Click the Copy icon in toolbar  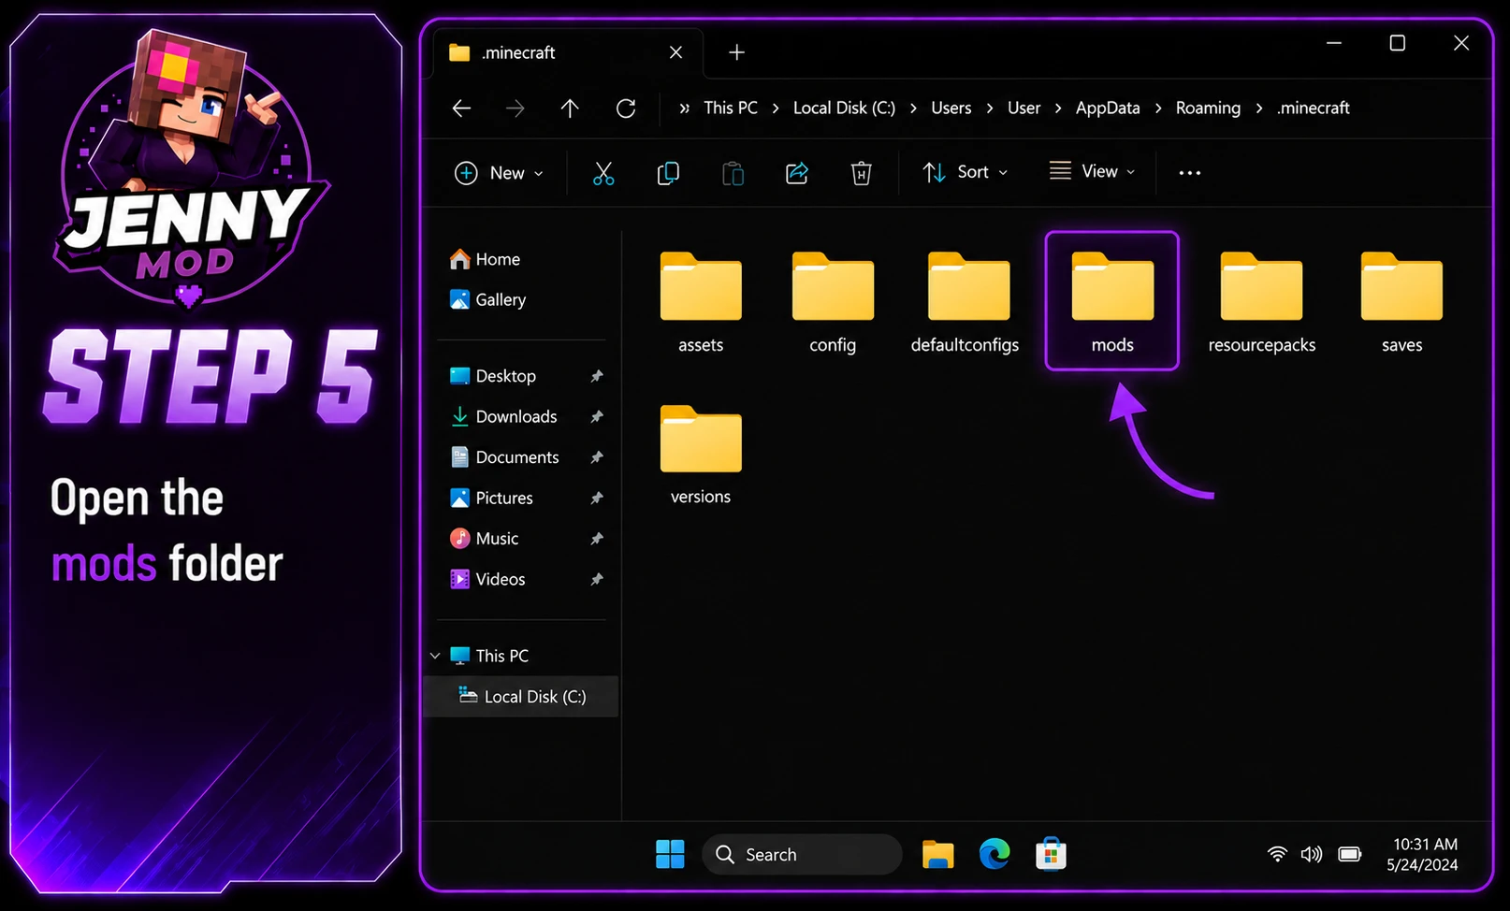pos(668,173)
